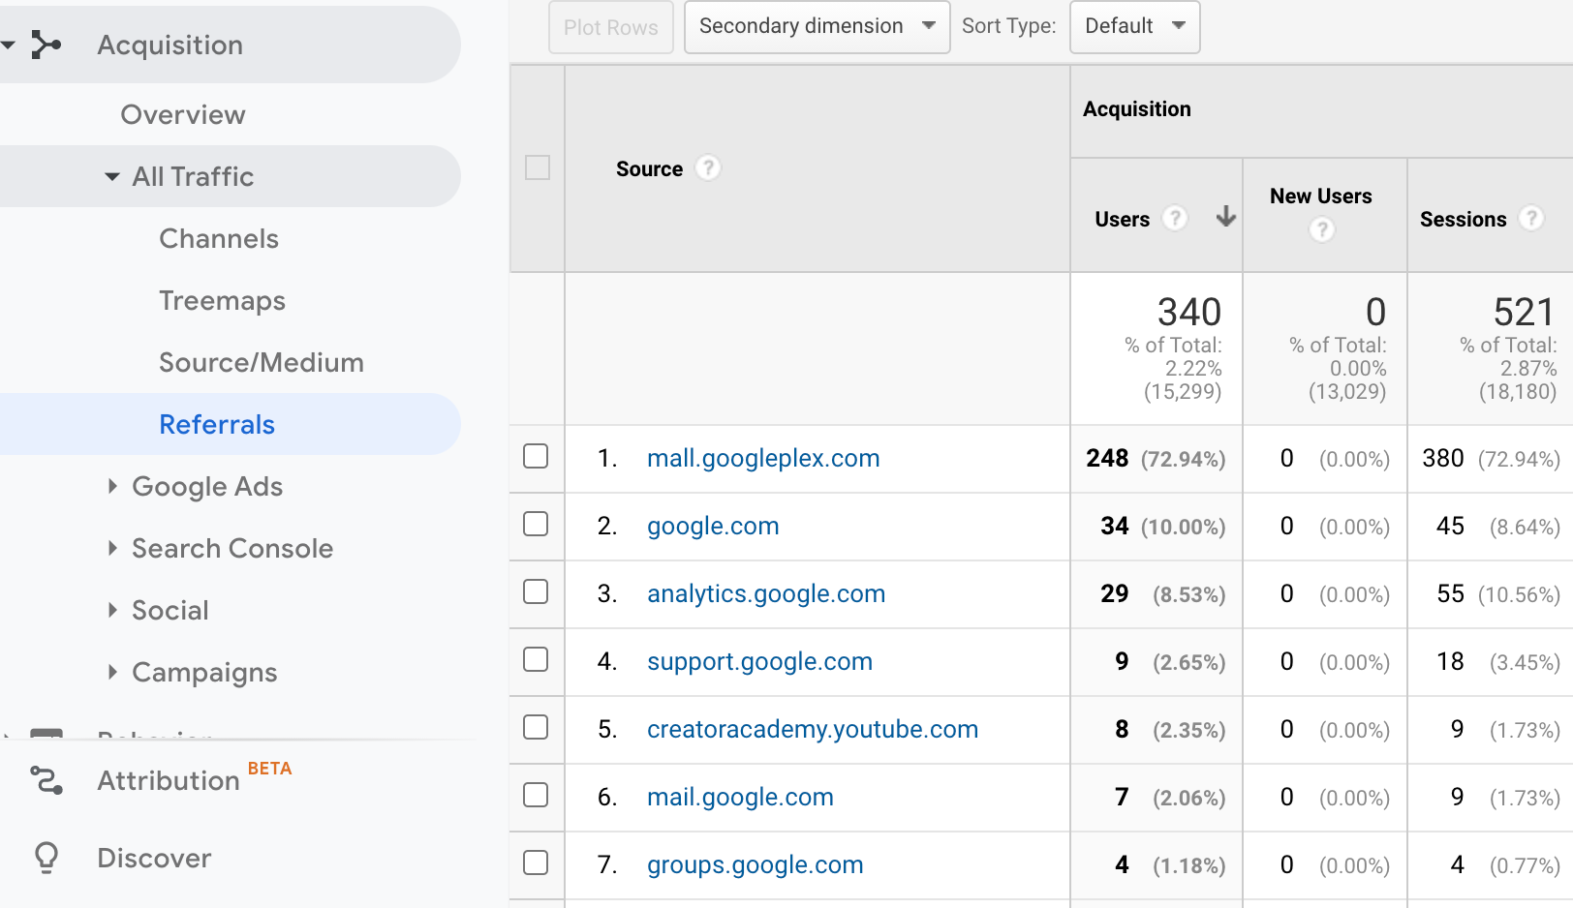Click the Acquisition column group header
This screenshot has width=1573, height=908.
[1137, 108]
